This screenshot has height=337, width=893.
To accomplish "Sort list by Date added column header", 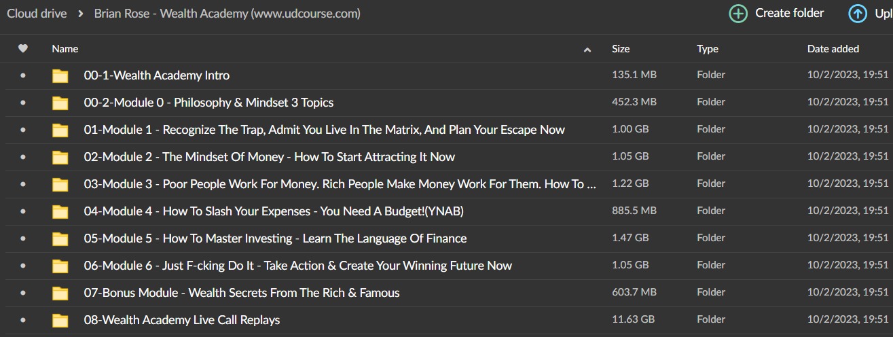I will [833, 48].
